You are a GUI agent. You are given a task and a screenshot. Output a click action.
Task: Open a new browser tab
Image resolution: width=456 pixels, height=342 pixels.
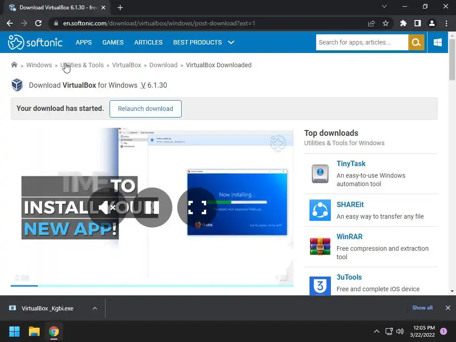120,8
